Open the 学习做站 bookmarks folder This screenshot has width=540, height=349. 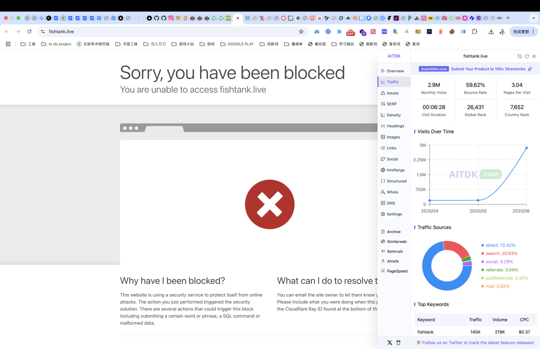point(342,44)
